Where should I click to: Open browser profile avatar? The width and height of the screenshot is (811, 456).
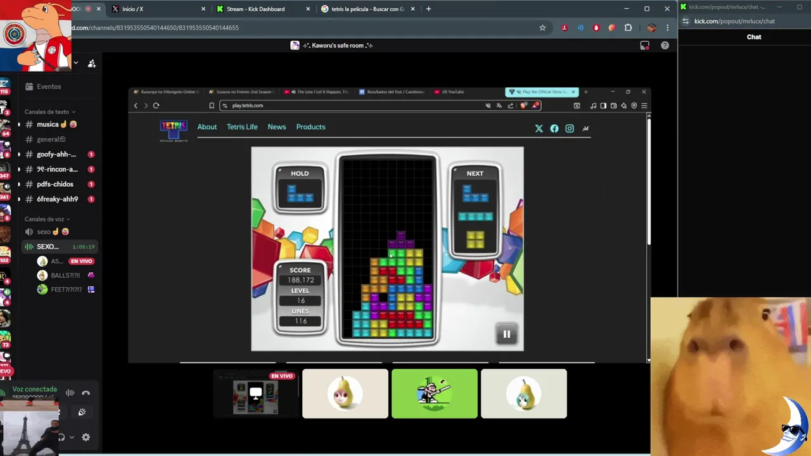tap(651, 28)
